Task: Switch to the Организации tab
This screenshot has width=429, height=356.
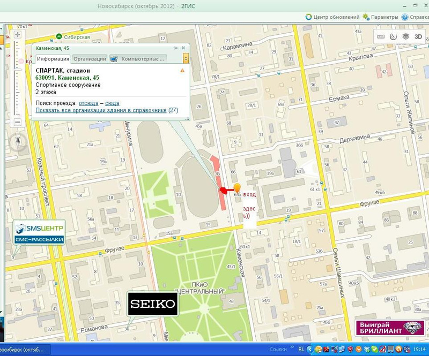Action: (x=89, y=59)
